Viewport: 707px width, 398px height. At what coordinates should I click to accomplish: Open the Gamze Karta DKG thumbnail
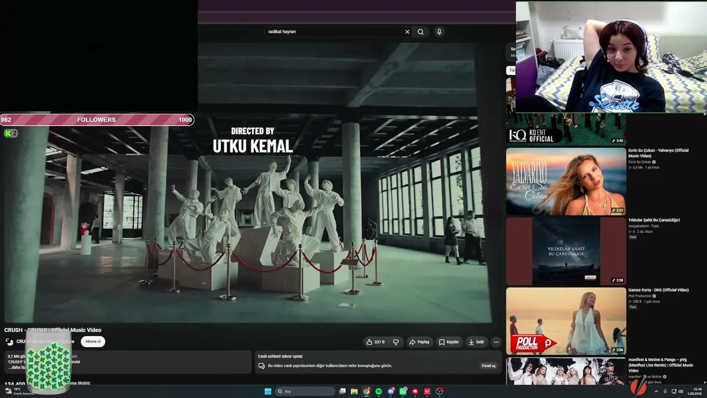(x=566, y=321)
